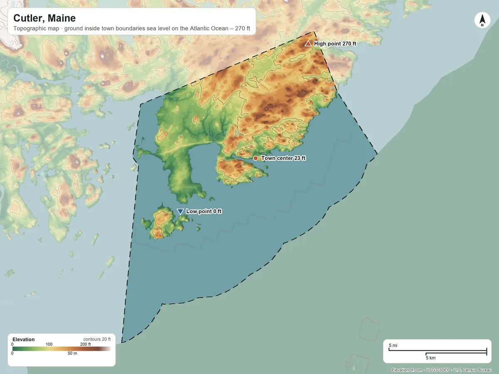
Task: Click the 'Town center 23 ft' label
Action: [284, 158]
